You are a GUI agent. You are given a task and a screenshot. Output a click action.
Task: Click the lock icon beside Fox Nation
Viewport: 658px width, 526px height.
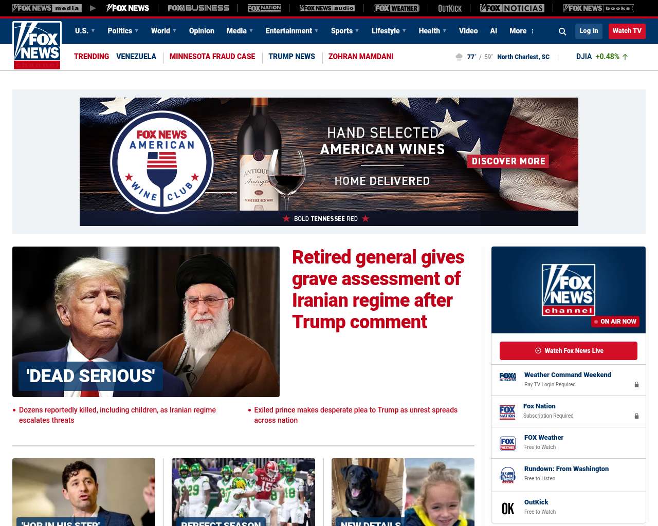[636, 416]
